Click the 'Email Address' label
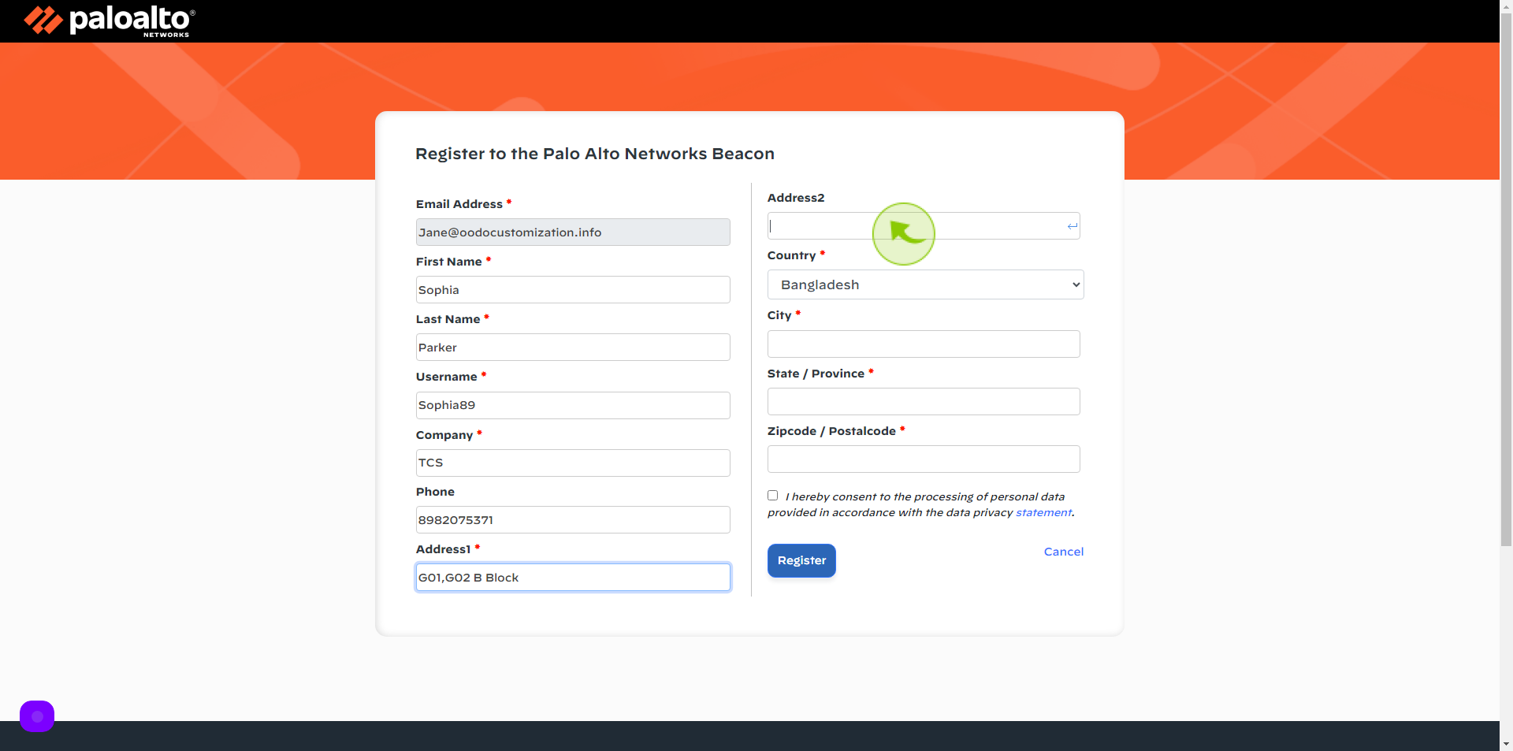 point(459,204)
